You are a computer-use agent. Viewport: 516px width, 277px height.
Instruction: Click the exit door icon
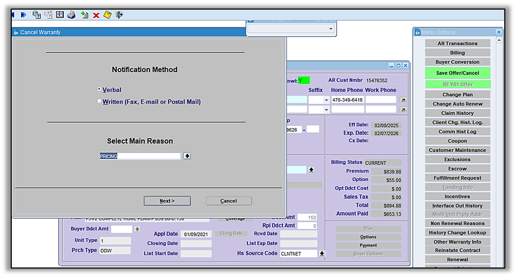(119, 15)
